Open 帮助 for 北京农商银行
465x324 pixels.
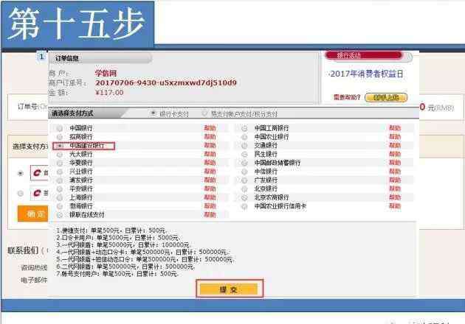[395, 197]
